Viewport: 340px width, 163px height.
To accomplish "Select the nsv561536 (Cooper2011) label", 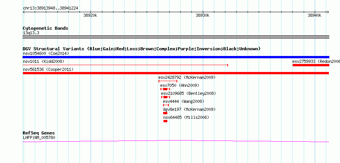I will [48, 69].
